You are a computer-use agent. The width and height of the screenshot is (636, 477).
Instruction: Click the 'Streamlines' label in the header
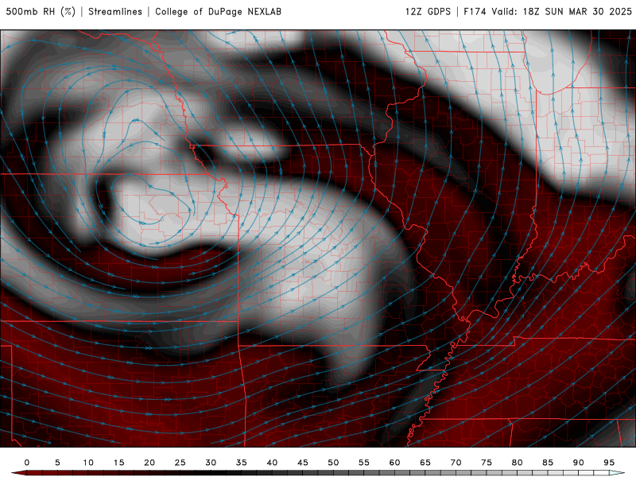pyautogui.click(x=115, y=11)
